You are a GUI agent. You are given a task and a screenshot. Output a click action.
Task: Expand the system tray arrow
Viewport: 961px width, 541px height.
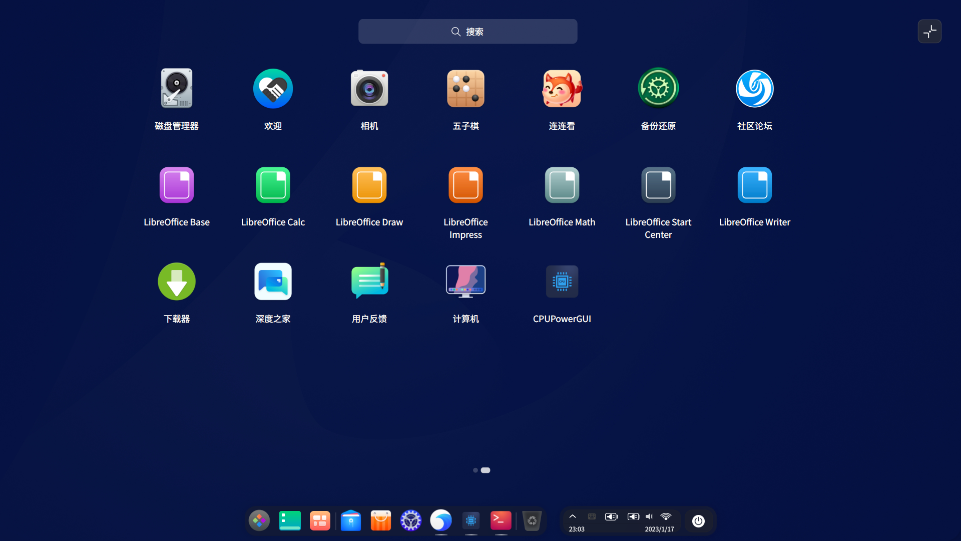click(x=573, y=516)
